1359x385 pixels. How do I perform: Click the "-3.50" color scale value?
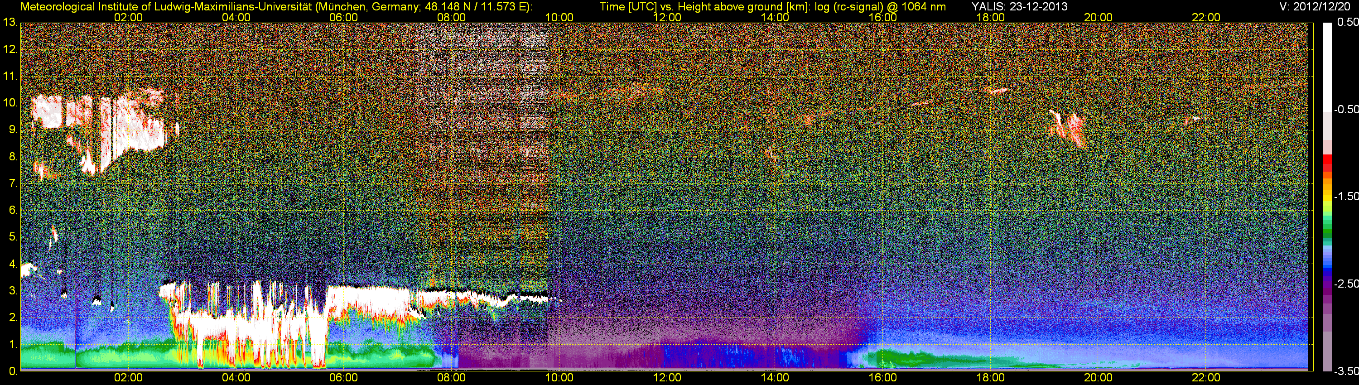pyautogui.click(x=1346, y=371)
